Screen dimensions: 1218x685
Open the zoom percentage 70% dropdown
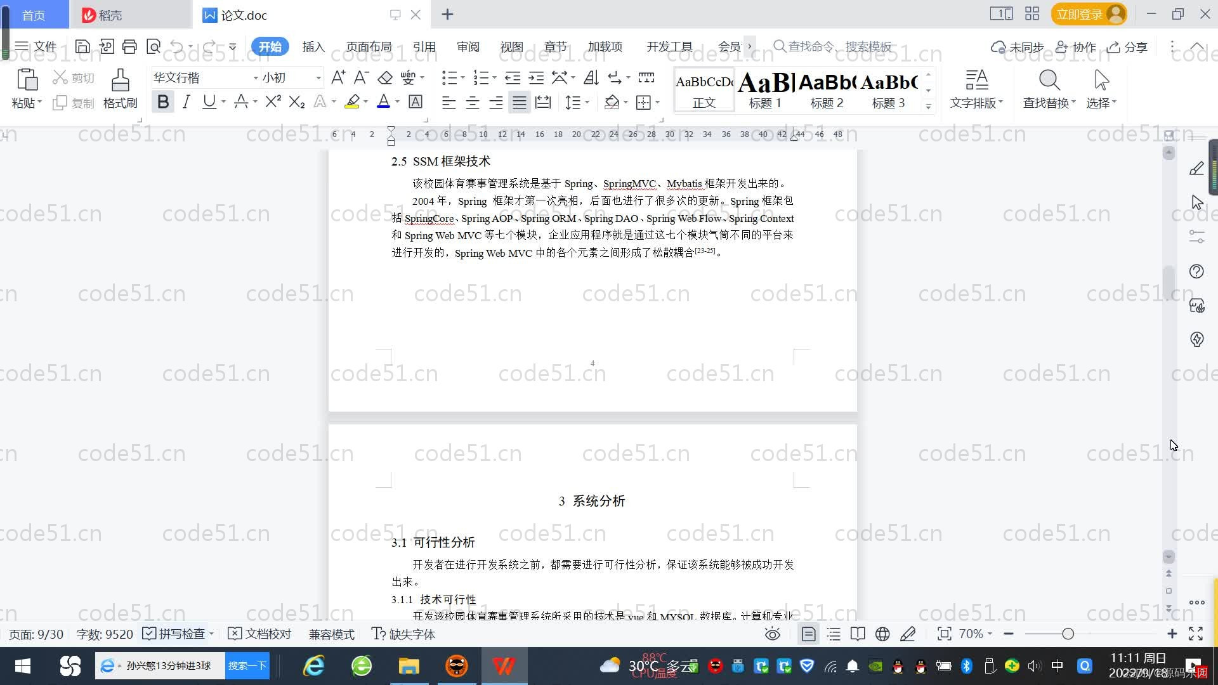coord(975,634)
